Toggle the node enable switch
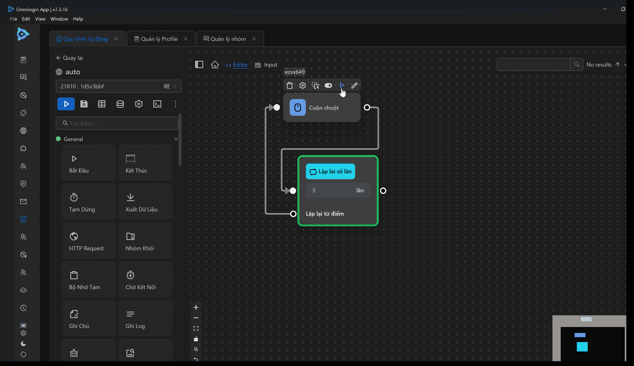 click(328, 85)
